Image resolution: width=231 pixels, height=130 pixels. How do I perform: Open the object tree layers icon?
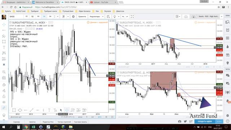coord(4,115)
